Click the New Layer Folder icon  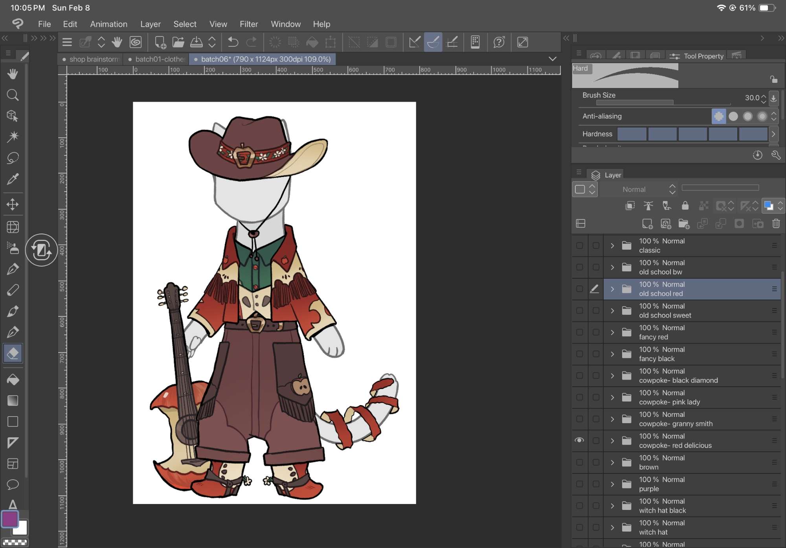tap(684, 224)
